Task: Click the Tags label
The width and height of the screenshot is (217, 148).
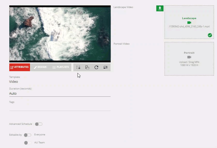Action: click(12, 102)
